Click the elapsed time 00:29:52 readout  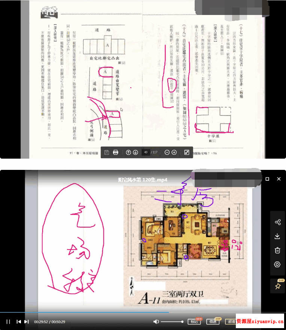tap(41, 322)
